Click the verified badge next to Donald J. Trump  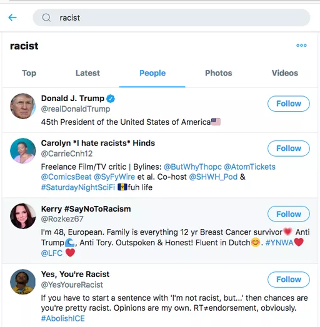click(111, 99)
